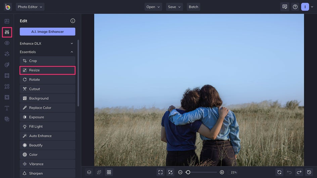This screenshot has width=317, height=178.
Task: Select the Resize tool
Action: click(47, 70)
